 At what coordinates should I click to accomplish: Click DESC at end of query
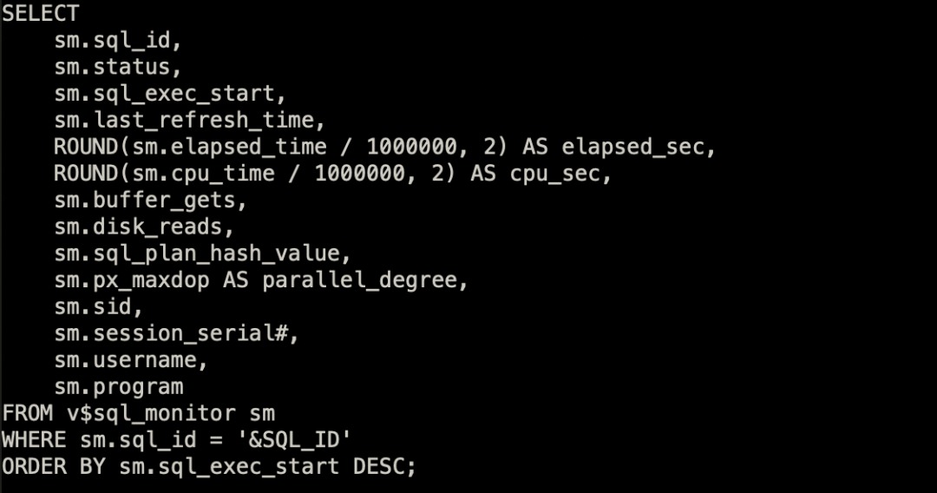click(x=379, y=467)
